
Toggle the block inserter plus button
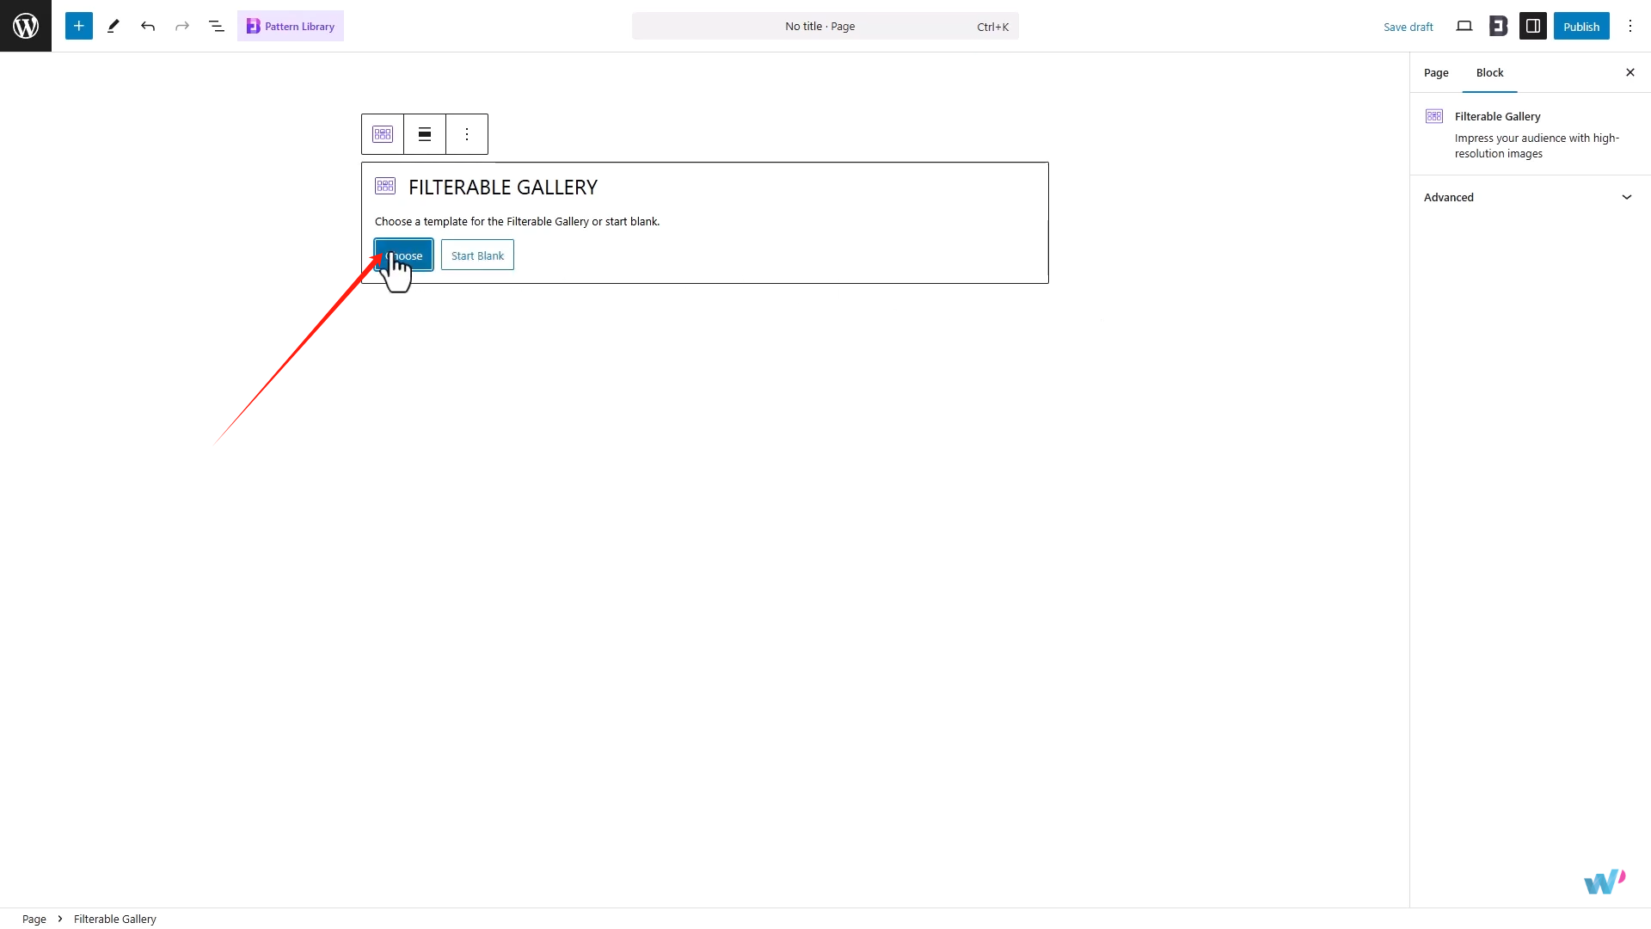coord(78,26)
